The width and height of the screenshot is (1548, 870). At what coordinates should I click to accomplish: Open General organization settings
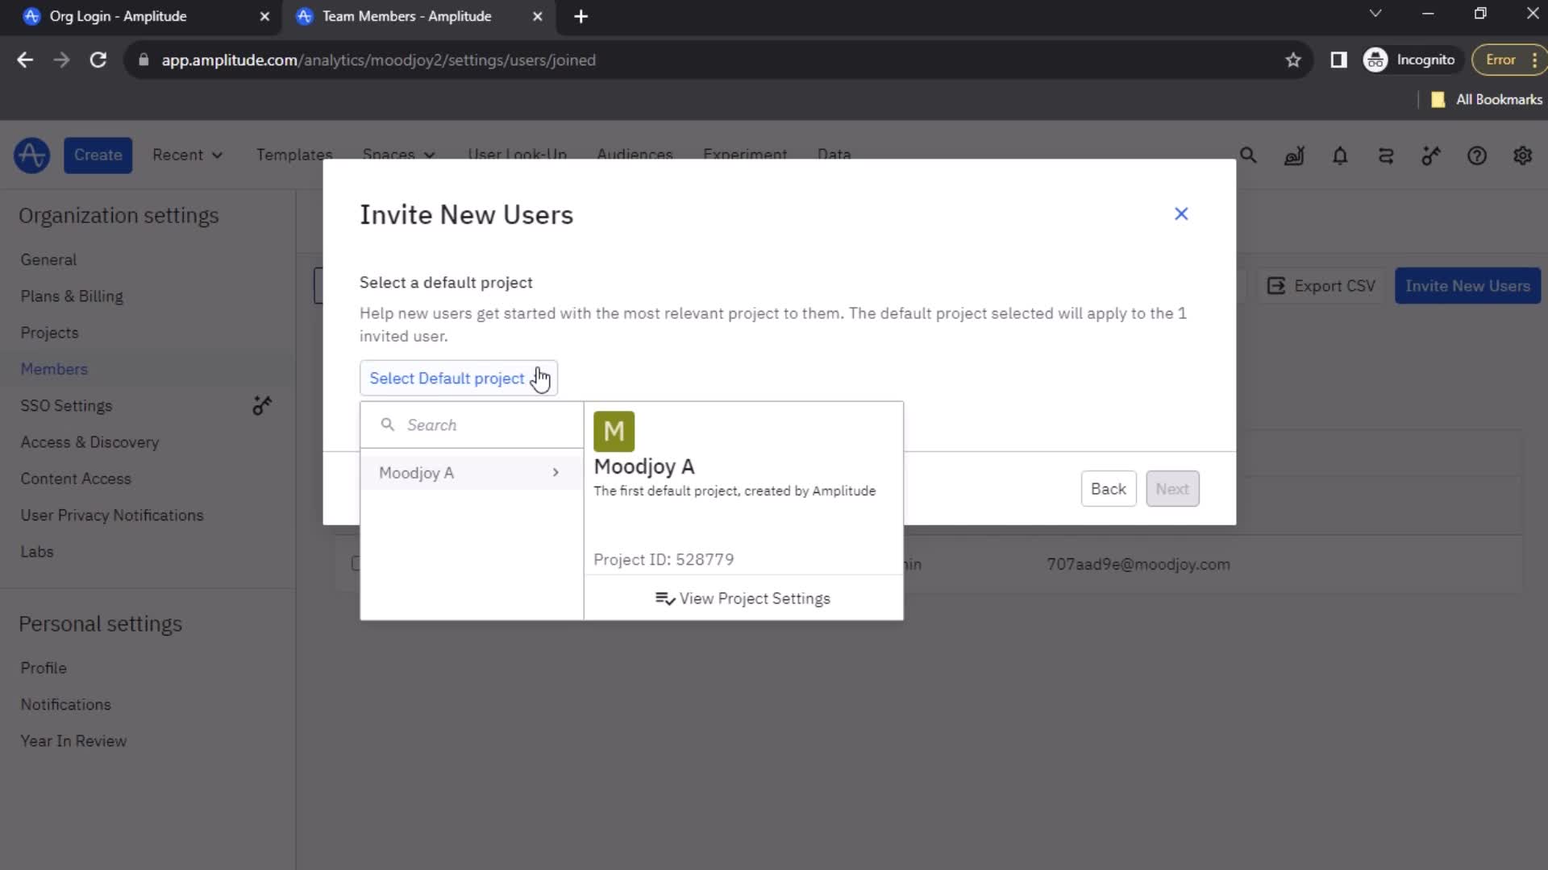[x=48, y=260]
